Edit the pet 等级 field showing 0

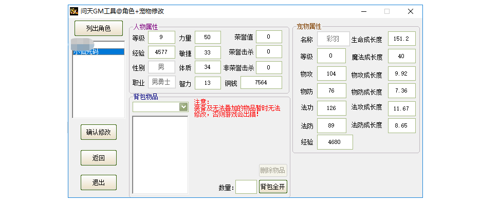coord(331,56)
